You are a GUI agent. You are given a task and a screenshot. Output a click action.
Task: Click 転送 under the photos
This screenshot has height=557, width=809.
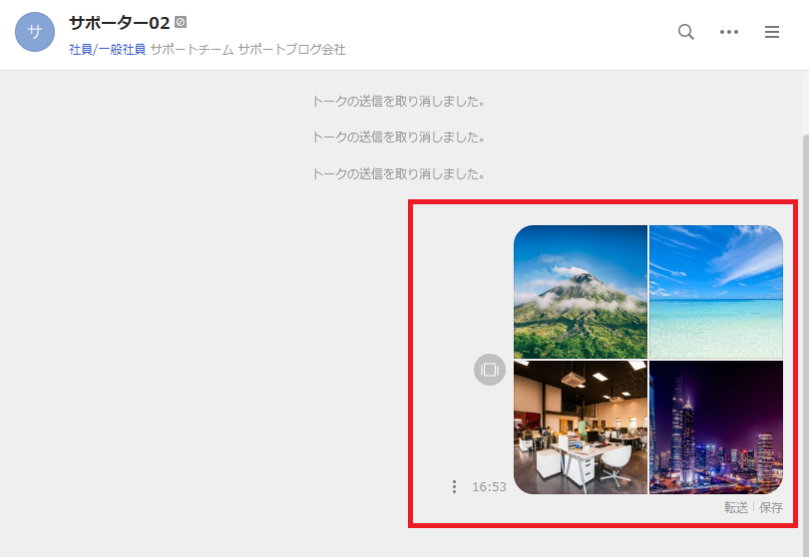736,507
